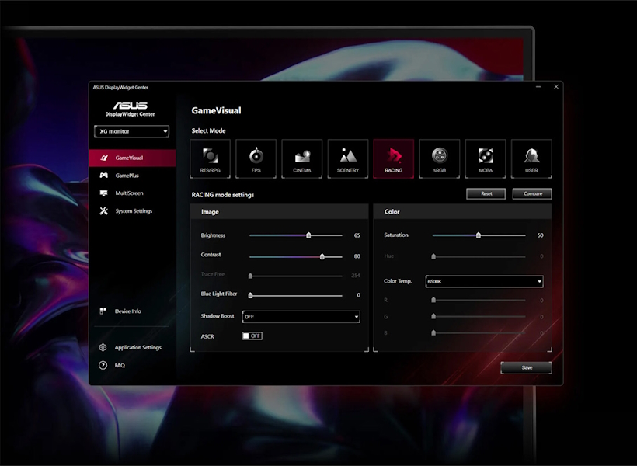The width and height of the screenshot is (637, 466).
Task: Select the currently active RACING mode
Action: coord(393,158)
